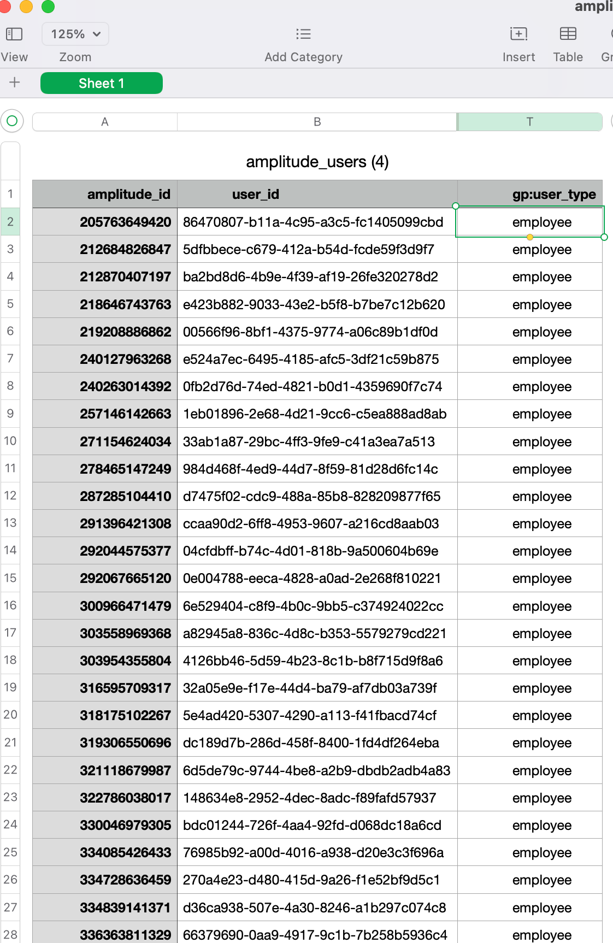Open the View sidebar icon
This screenshot has width=613, height=943.
pyautogui.click(x=14, y=34)
